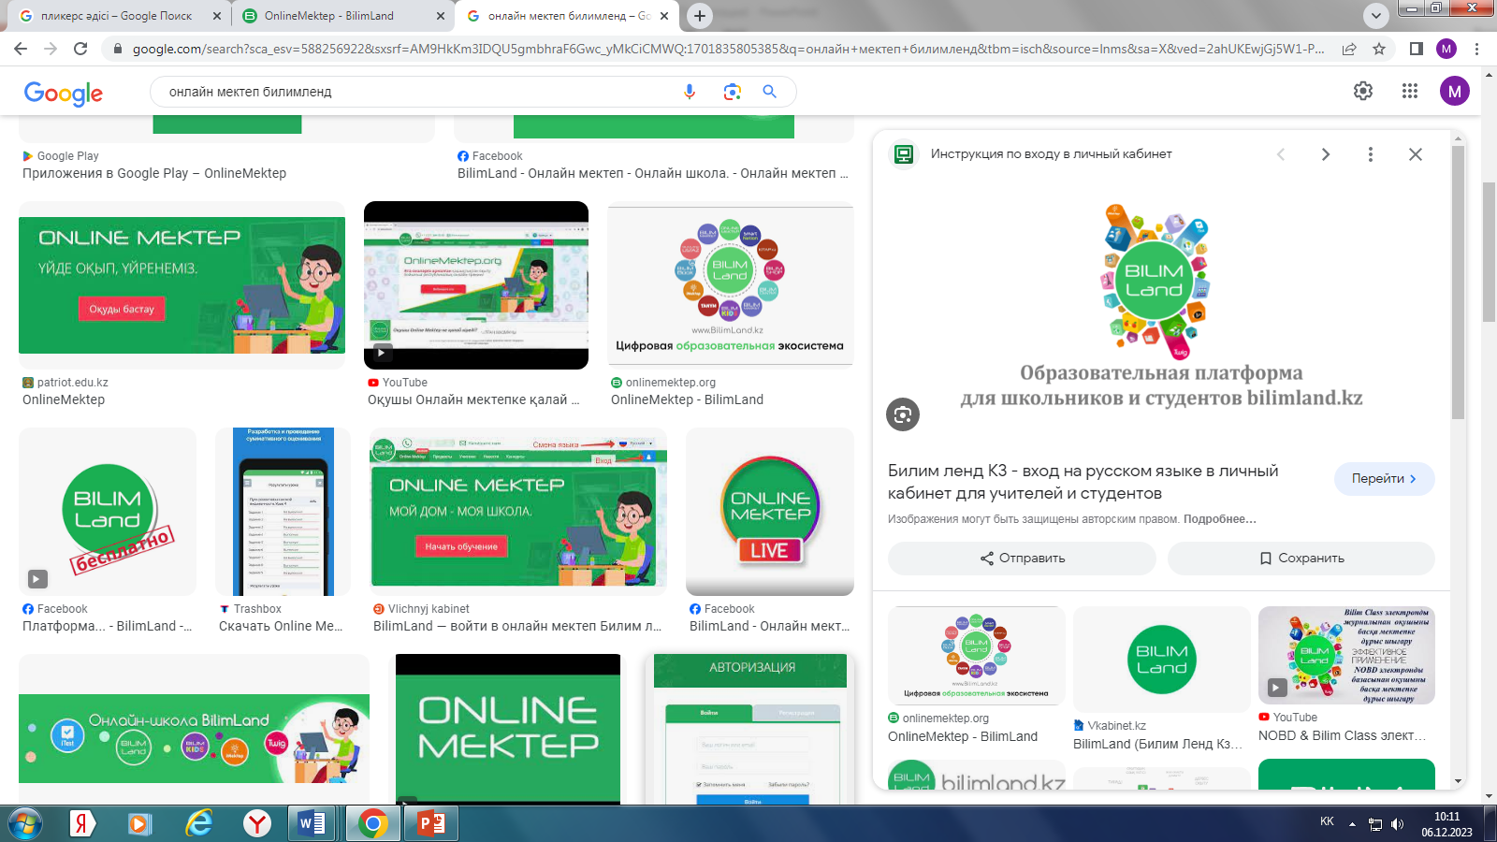Screen dimensions: 1497x842
Task: Open the 'АВТОРИЗАЦИЯ' login form image
Action: pyautogui.click(x=749, y=729)
